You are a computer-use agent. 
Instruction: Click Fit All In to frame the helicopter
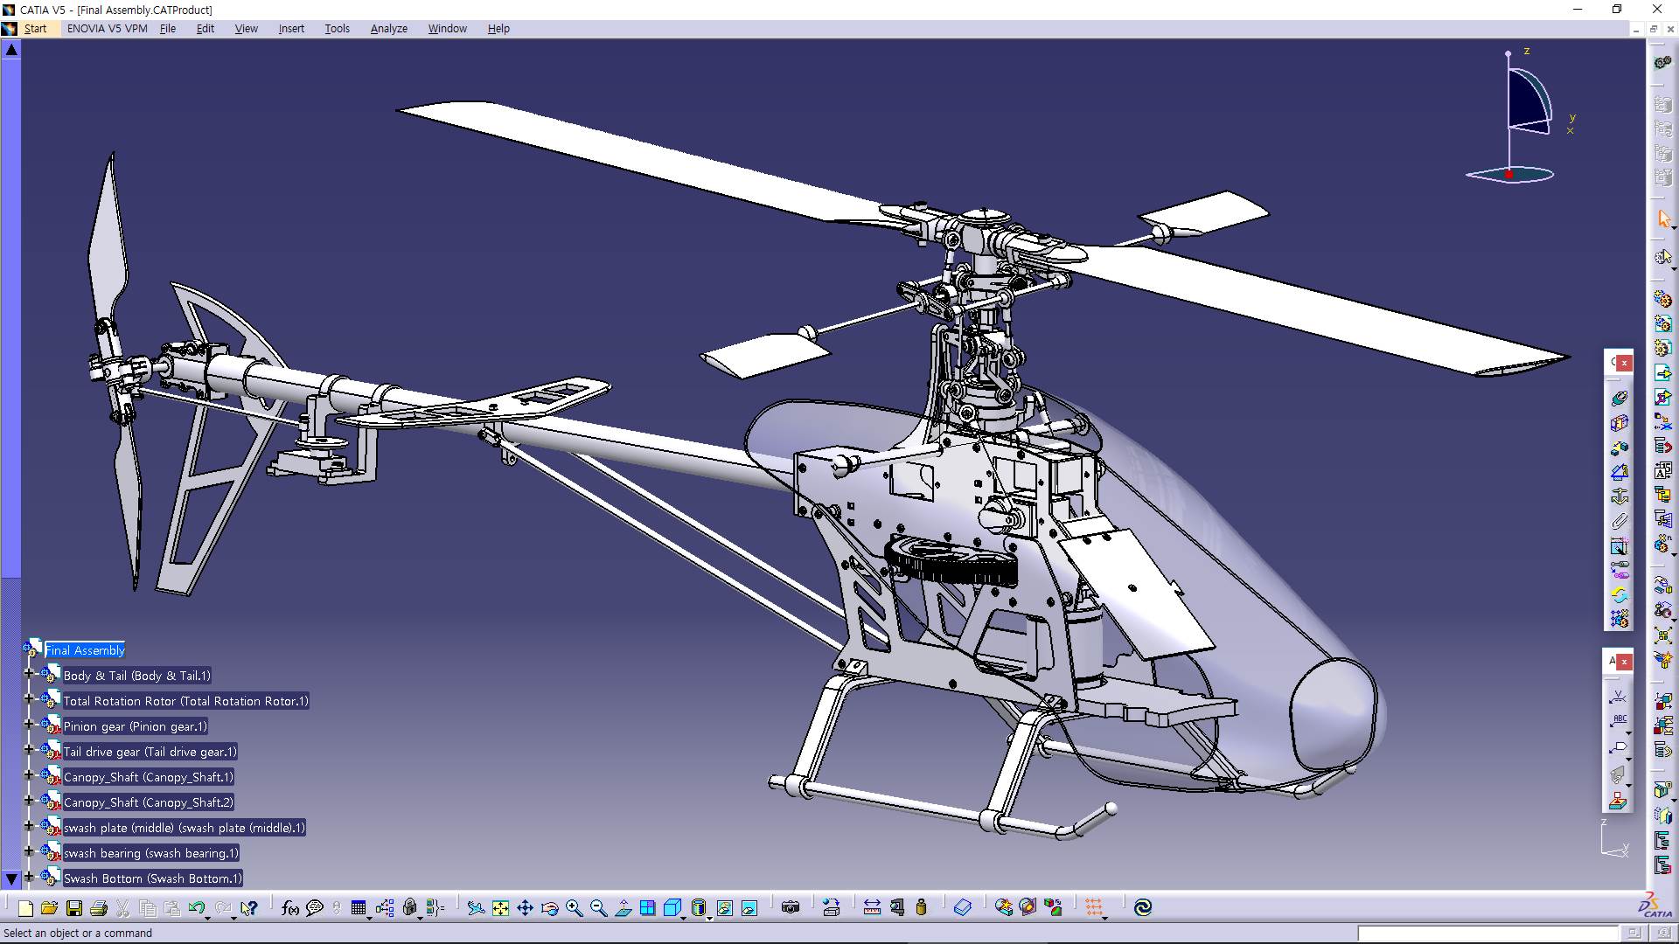click(x=500, y=907)
